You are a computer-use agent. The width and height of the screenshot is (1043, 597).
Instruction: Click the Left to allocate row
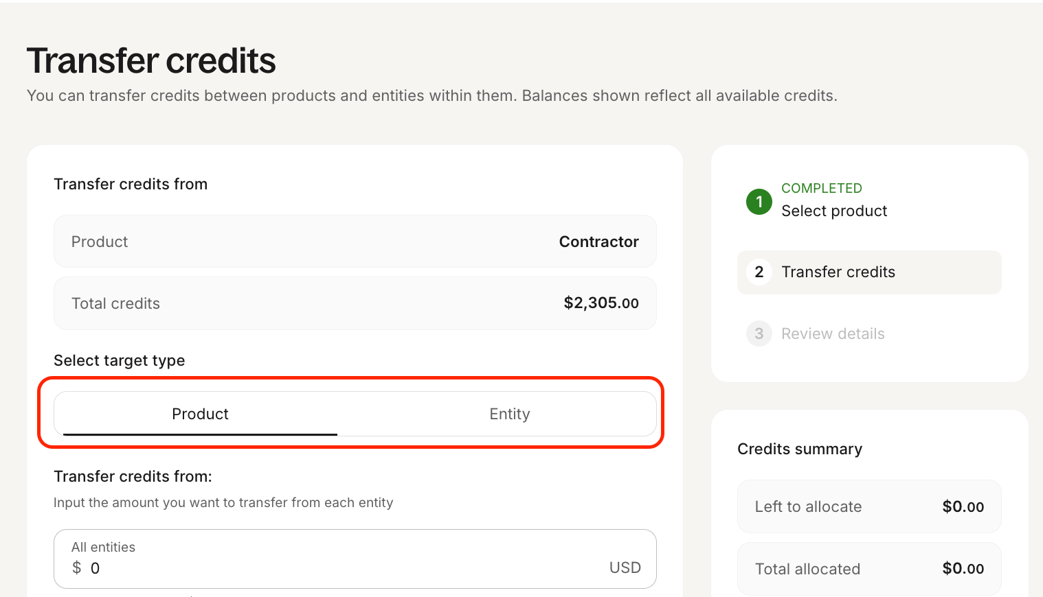(868, 507)
